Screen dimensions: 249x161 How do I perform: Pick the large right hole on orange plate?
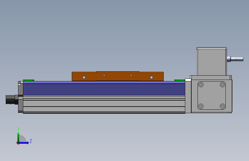151,77
